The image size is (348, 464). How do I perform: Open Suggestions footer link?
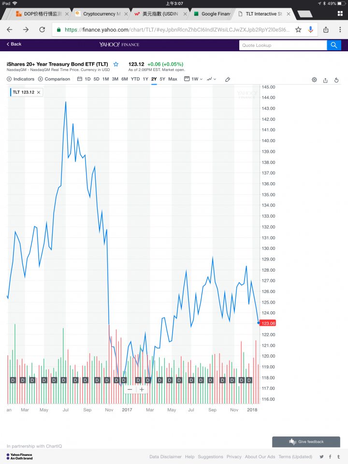[x=210, y=457]
